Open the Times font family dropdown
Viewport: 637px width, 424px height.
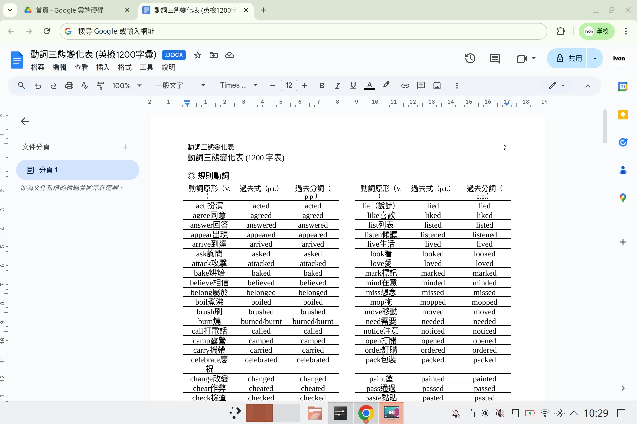pos(239,85)
